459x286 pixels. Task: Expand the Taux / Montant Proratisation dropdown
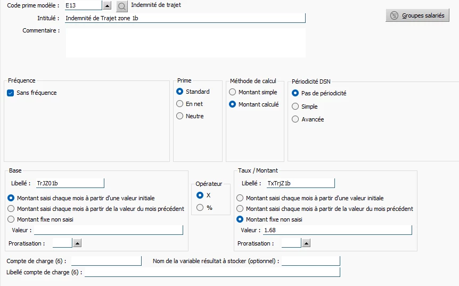(306, 243)
